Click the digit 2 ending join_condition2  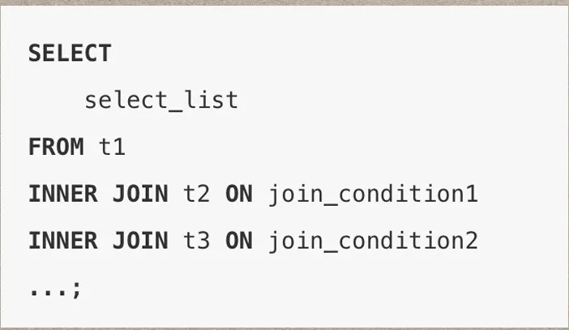tap(471, 241)
